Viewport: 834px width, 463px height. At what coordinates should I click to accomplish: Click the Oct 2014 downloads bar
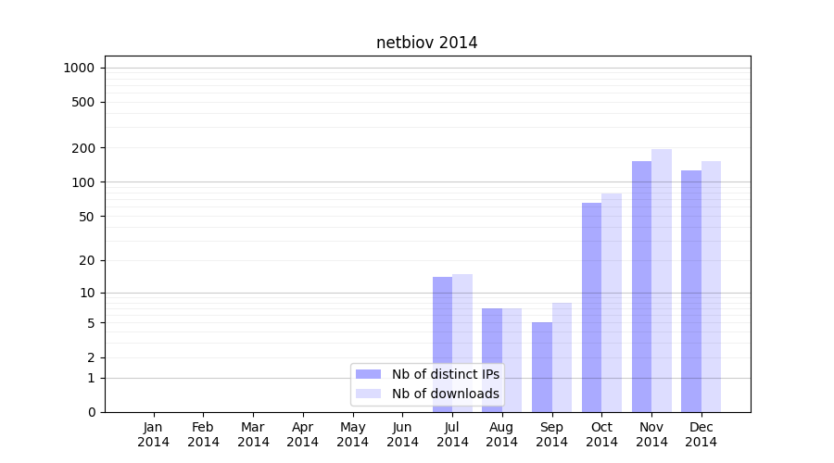(612, 302)
